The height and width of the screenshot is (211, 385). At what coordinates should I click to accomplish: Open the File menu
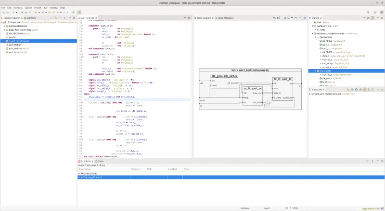[x=3, y=8]
